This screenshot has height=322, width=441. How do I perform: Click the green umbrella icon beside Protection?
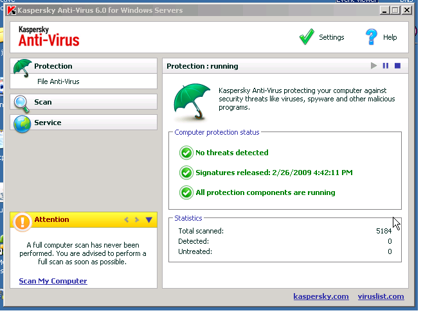pyautogui.click(x=22, y=68)
